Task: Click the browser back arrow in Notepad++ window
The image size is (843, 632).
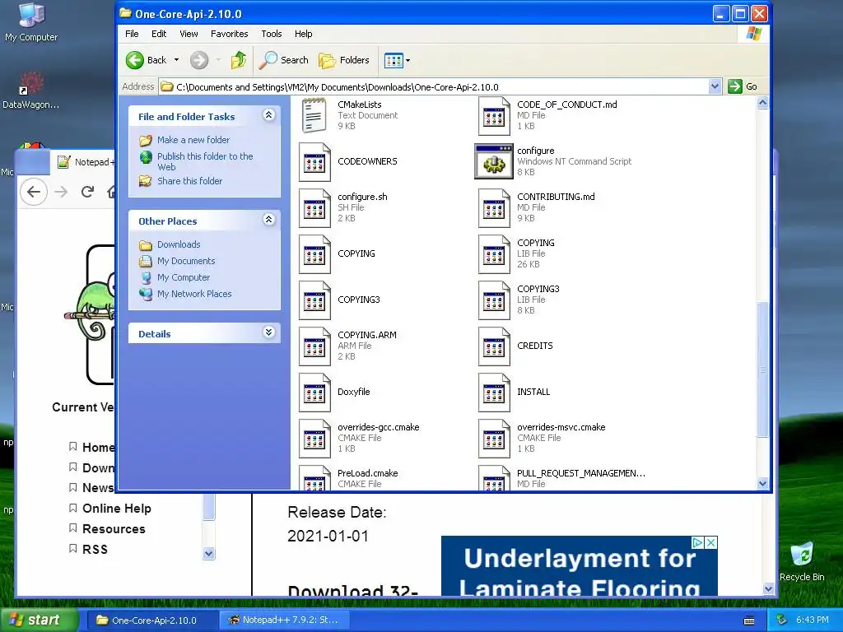Action: (x=33, y=192)
